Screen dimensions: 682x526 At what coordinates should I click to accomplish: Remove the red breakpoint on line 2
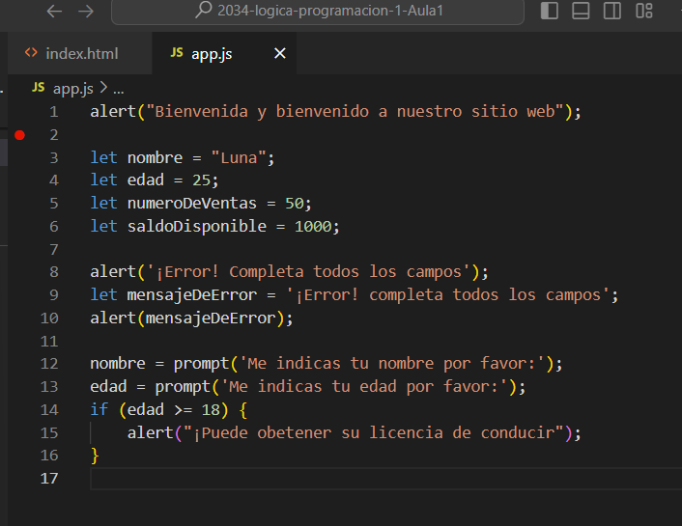point(19,135)
